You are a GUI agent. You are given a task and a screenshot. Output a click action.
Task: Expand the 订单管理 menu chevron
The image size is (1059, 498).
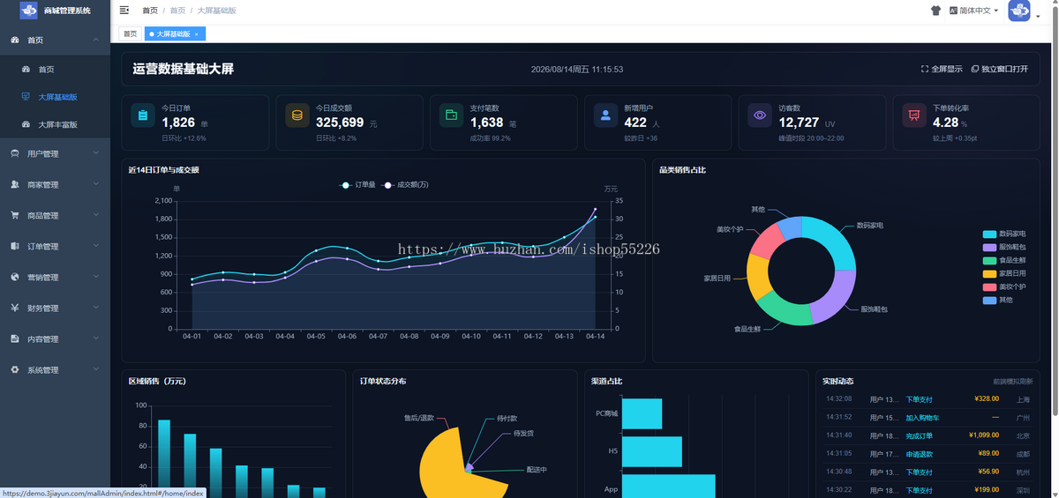tap(95, 245)
